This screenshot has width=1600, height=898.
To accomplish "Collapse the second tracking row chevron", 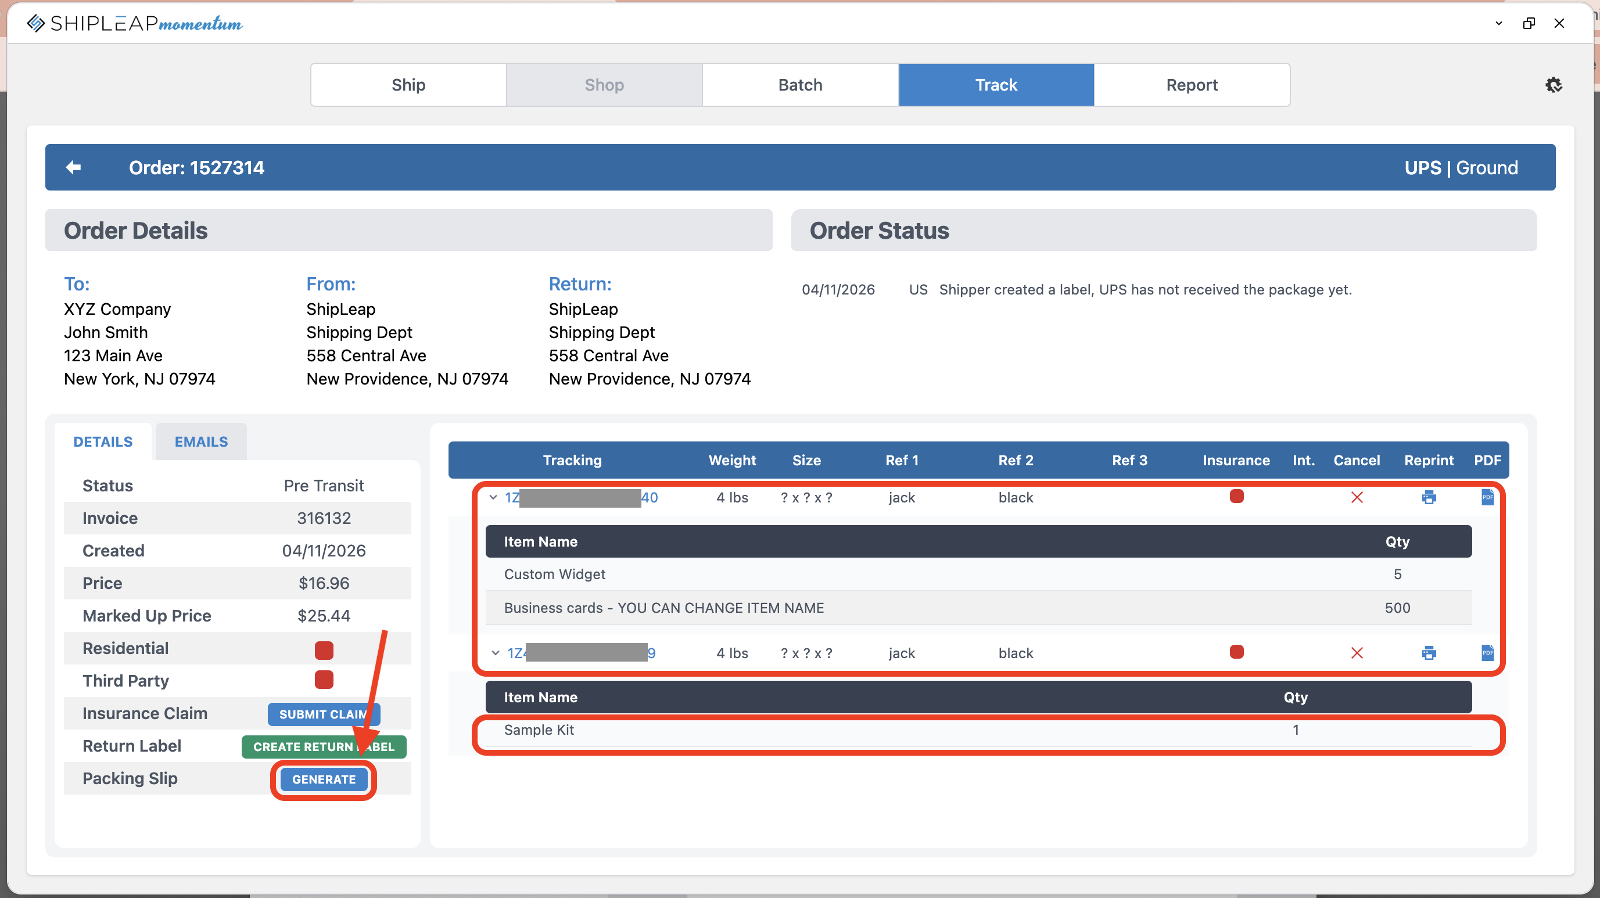I will tap(495, 653).
